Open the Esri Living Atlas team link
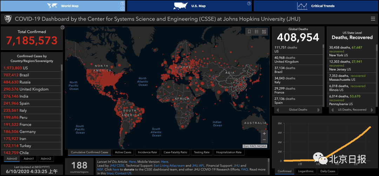 pos(169,166)
